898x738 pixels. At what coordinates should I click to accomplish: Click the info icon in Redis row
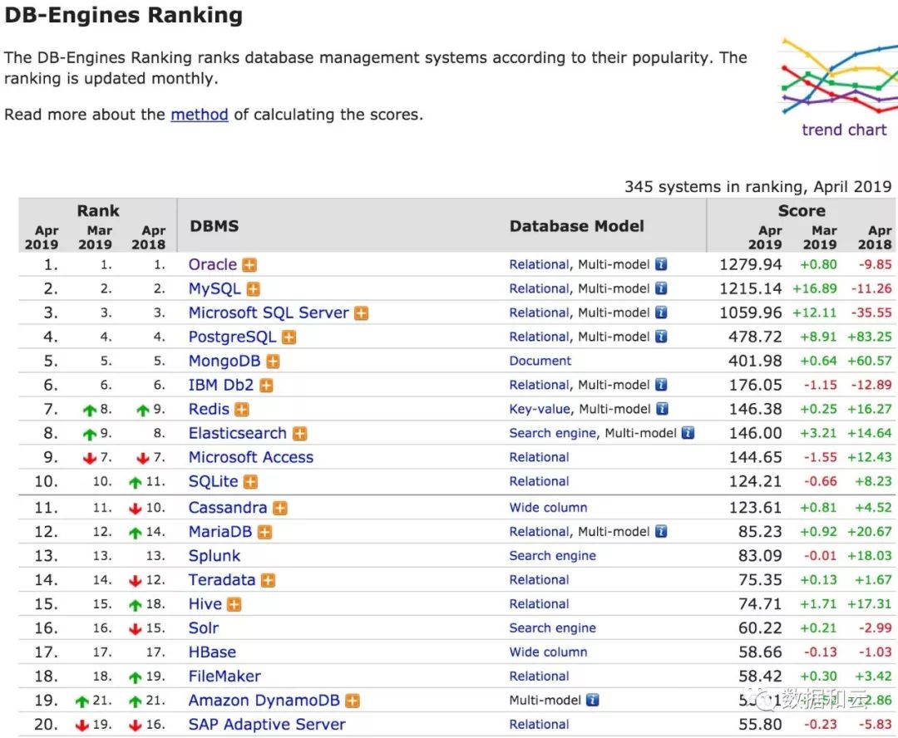[661, 409]
